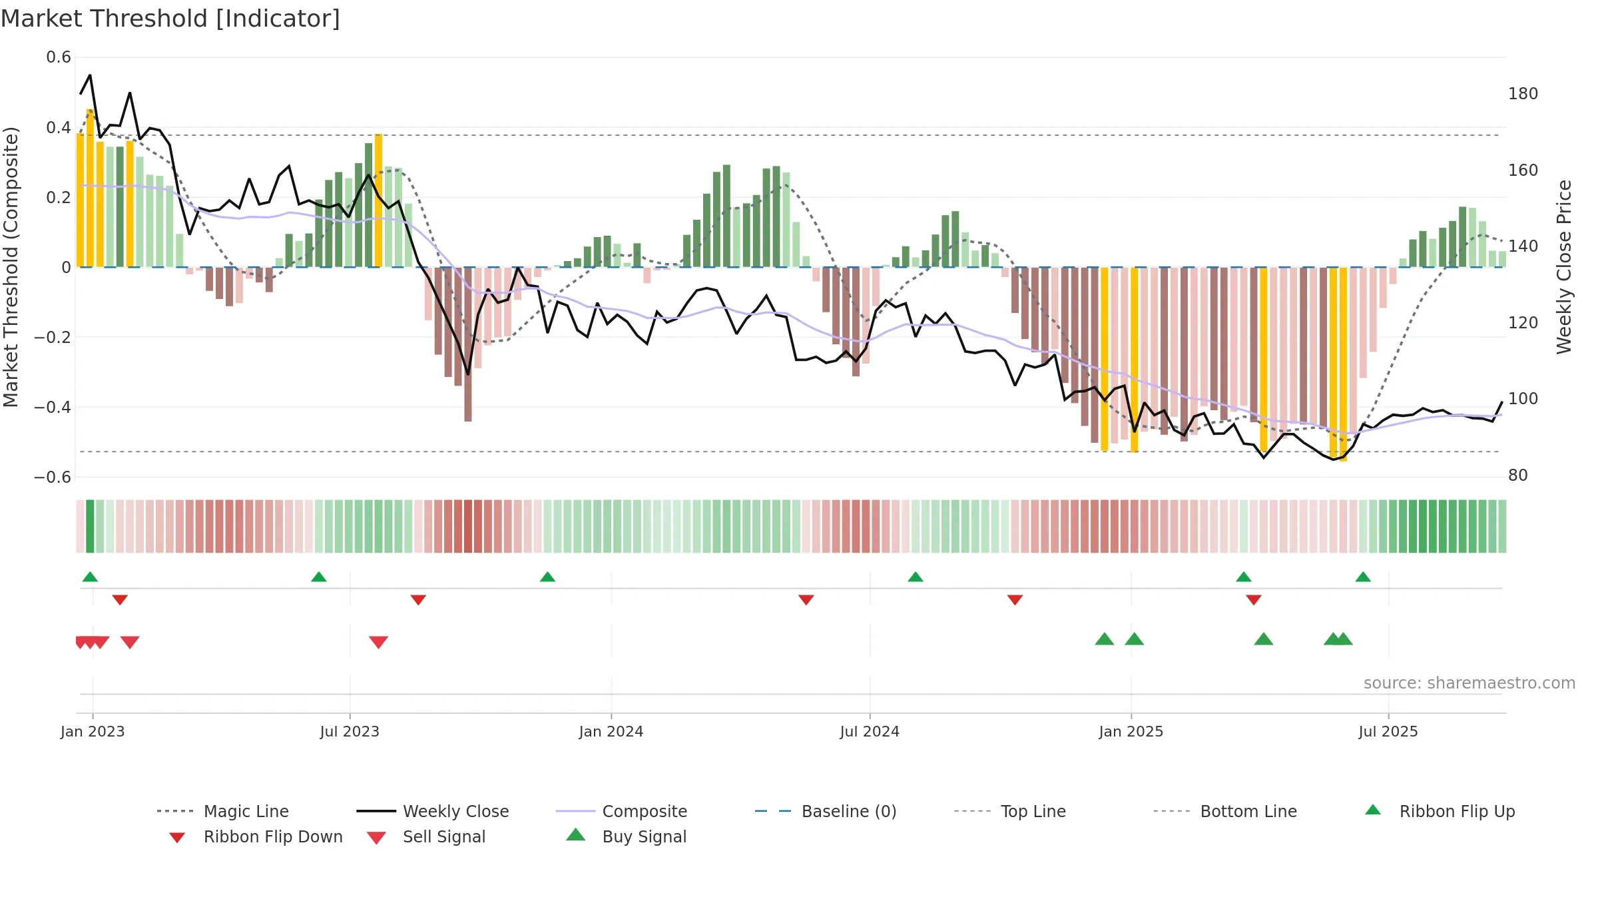Click the Jul 2025 x-axis label
Image resolution: width=1598 pixels, height=899 pixels.
(1388, 731)
